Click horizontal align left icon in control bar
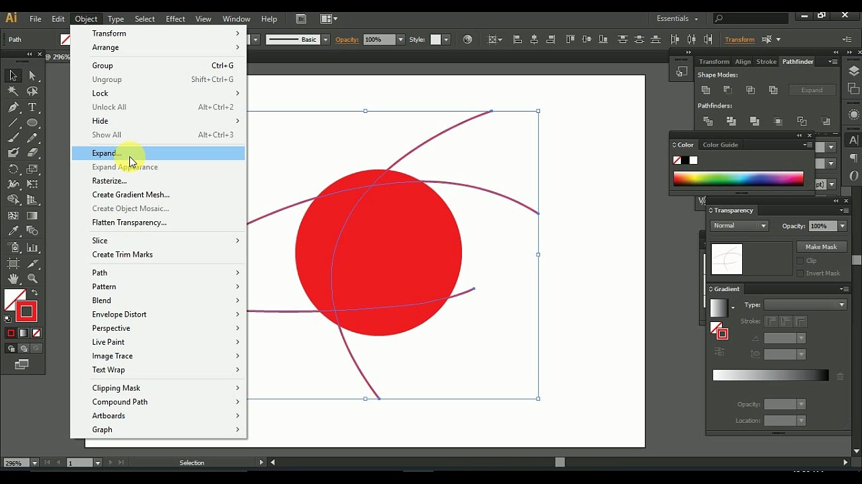Screen dimensions: 862x484 click(x=517, y=40)
